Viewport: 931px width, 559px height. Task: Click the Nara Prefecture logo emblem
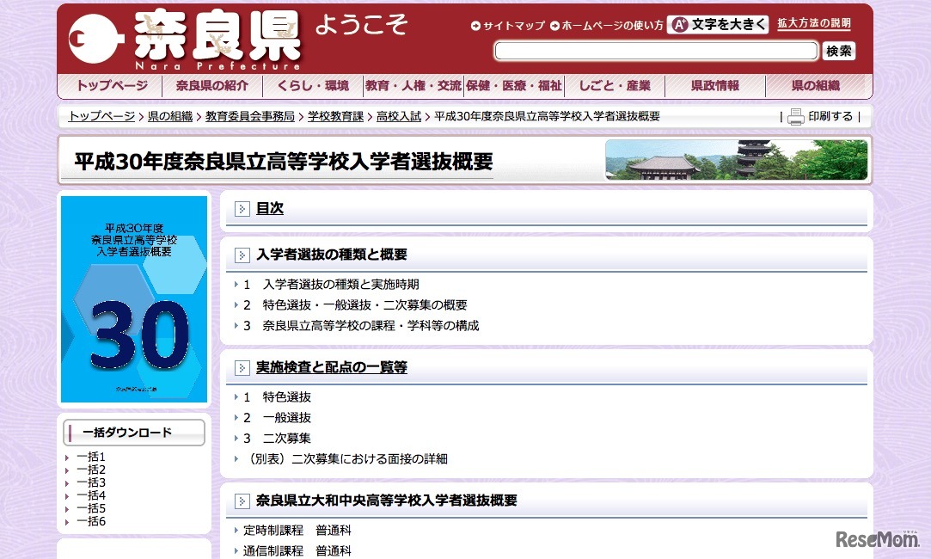pyautogui.click(x=95, y=40)
